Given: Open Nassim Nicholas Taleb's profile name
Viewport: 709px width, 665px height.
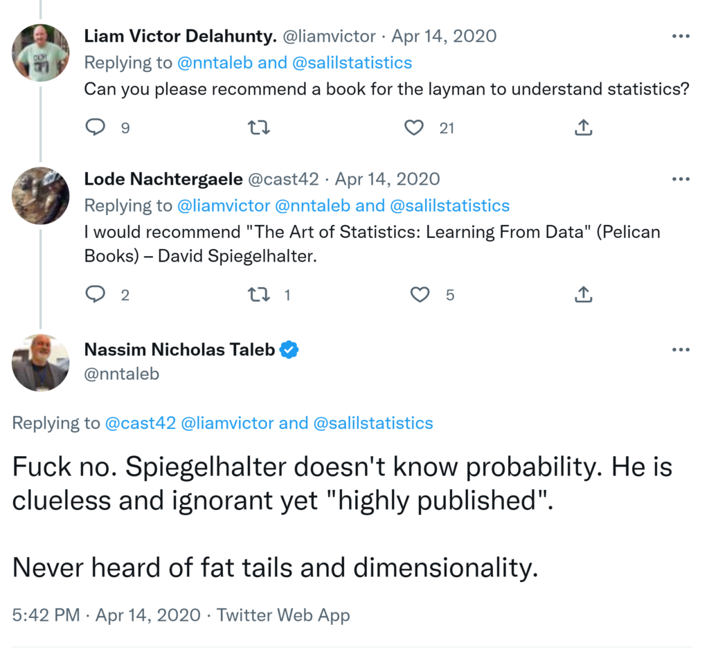Looking at the screenshot, I should [179, 350].
